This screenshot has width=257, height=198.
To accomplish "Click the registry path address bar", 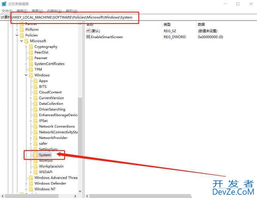I will tap(128, 17).
